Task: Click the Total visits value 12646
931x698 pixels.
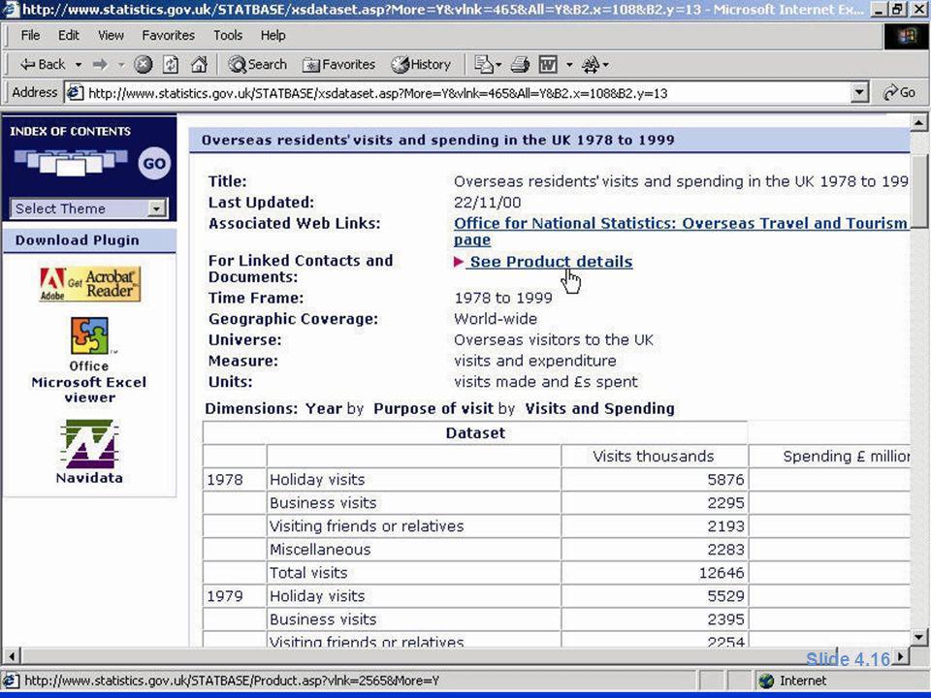Action: 722,573
